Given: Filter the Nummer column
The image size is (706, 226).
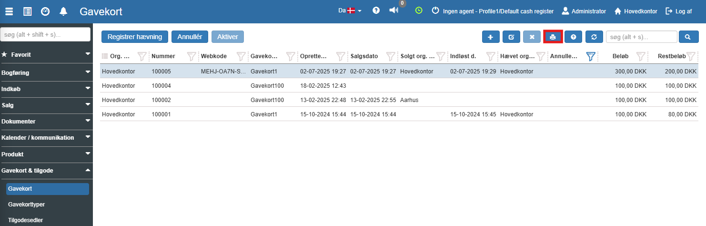Looking at the screenshot, I should (x=192, y=56).
